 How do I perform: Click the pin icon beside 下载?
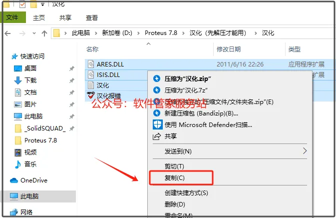pos(71,80)
